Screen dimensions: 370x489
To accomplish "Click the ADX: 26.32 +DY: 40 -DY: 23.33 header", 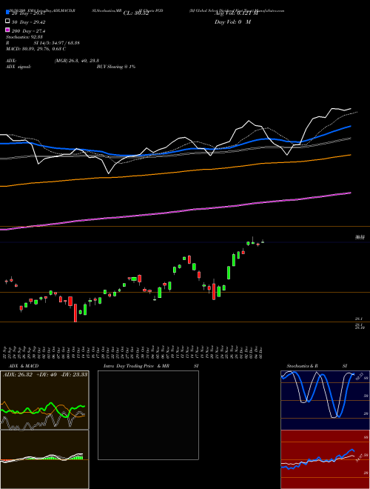I will coord(44,374).
